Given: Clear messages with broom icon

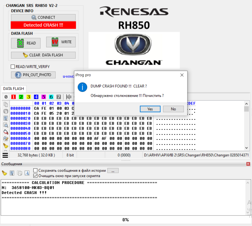Looking at the screenshot, I should click(x=4, y=173).
